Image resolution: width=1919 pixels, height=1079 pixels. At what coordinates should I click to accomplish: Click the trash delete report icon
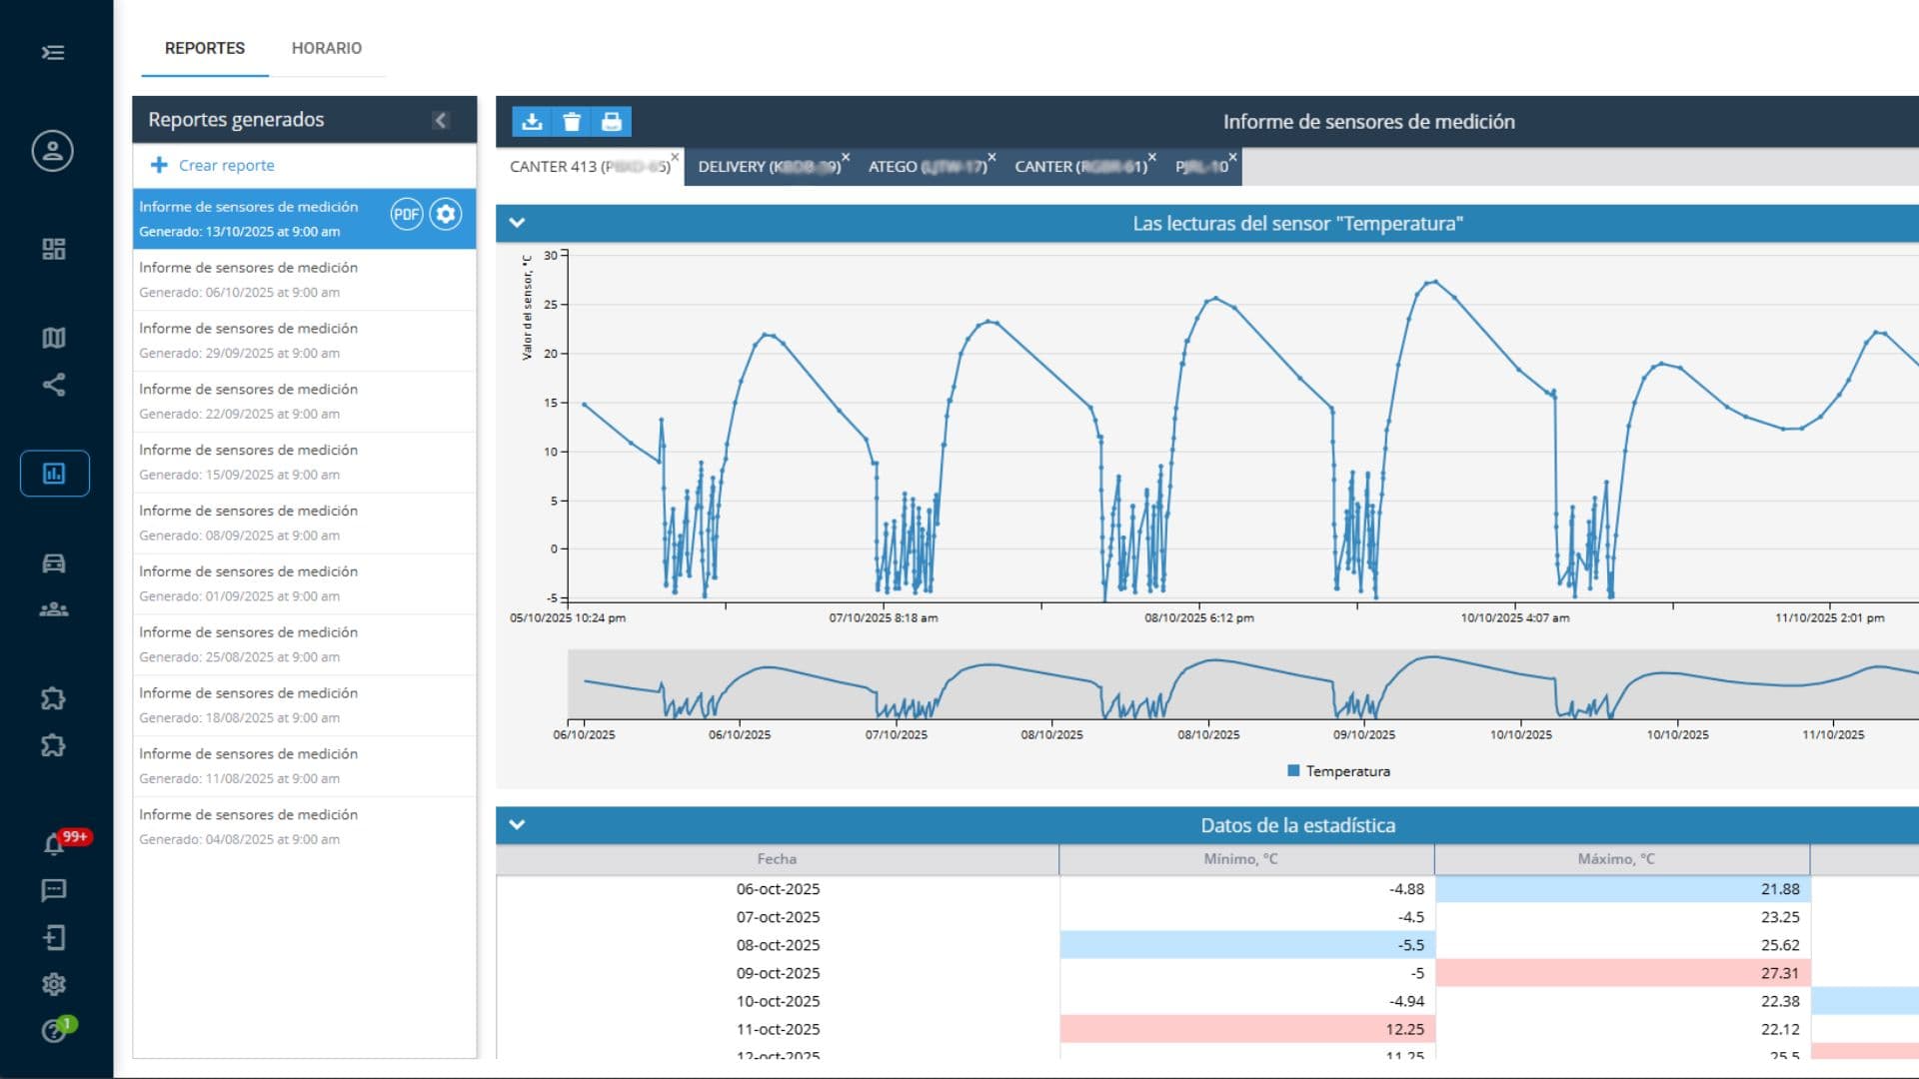coord(572,122)
